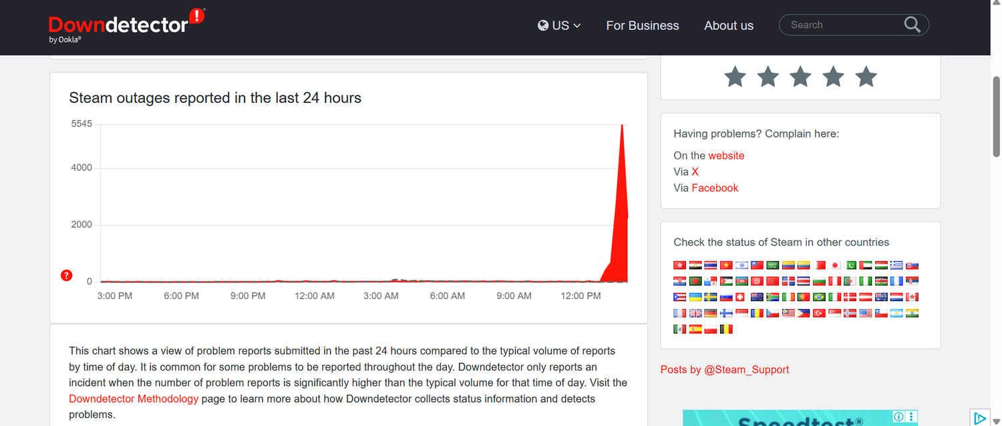The image size is (1002, 426).
Task: Open the For Business menu item
Action: pyautogui.click(x=642, y=25)
